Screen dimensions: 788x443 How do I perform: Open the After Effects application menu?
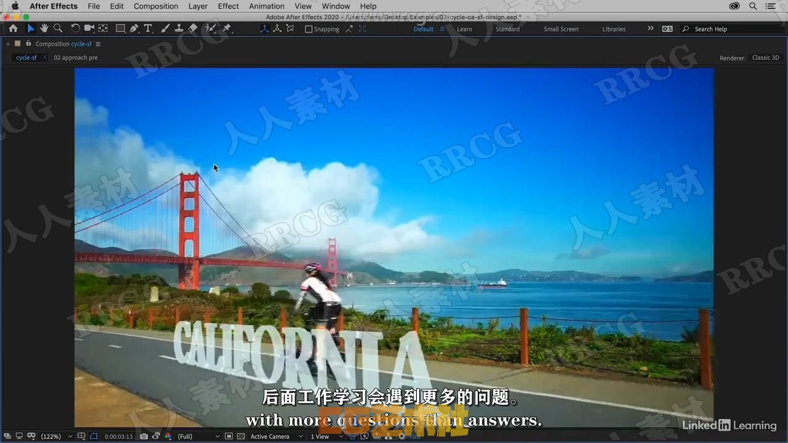tap(54, 6)
